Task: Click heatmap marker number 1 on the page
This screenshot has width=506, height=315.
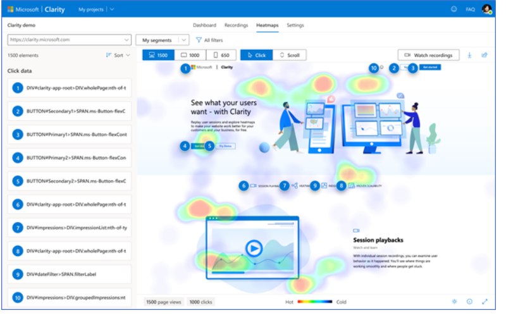Action: 185,68
